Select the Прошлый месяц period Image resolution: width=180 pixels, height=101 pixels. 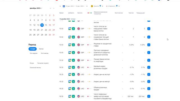click(x=35, y=68)
